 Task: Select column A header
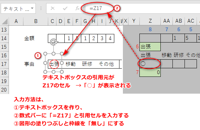point(16,21)
